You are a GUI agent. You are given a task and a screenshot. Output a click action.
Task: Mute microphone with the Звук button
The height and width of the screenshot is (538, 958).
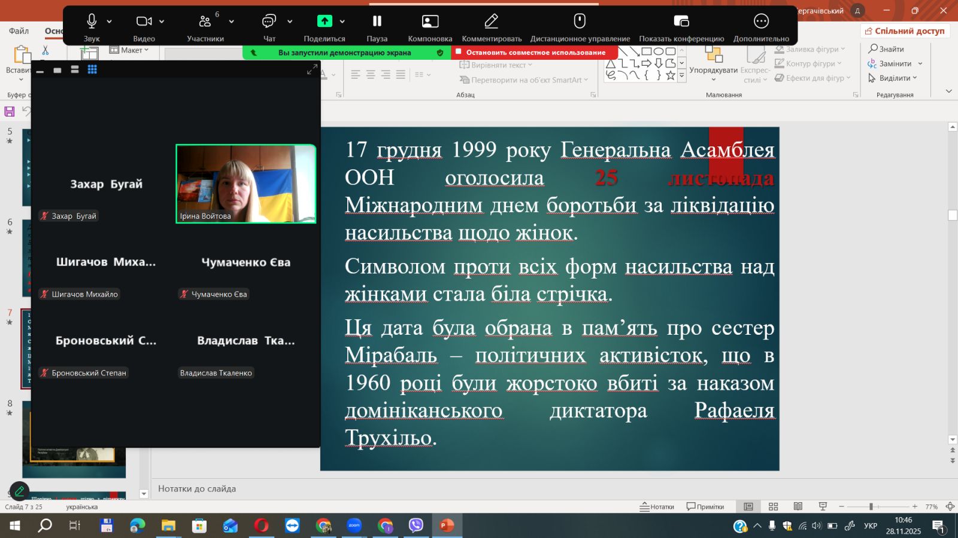pyautogui.click(x=92, y=22)
